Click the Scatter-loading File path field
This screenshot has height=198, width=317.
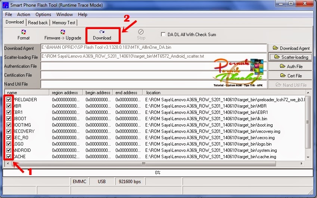click(x=154, y=57)
